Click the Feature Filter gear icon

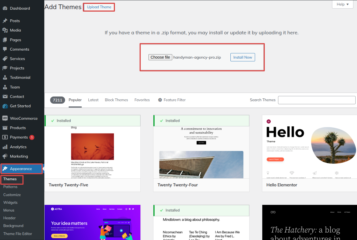click(x=160, y=100)
